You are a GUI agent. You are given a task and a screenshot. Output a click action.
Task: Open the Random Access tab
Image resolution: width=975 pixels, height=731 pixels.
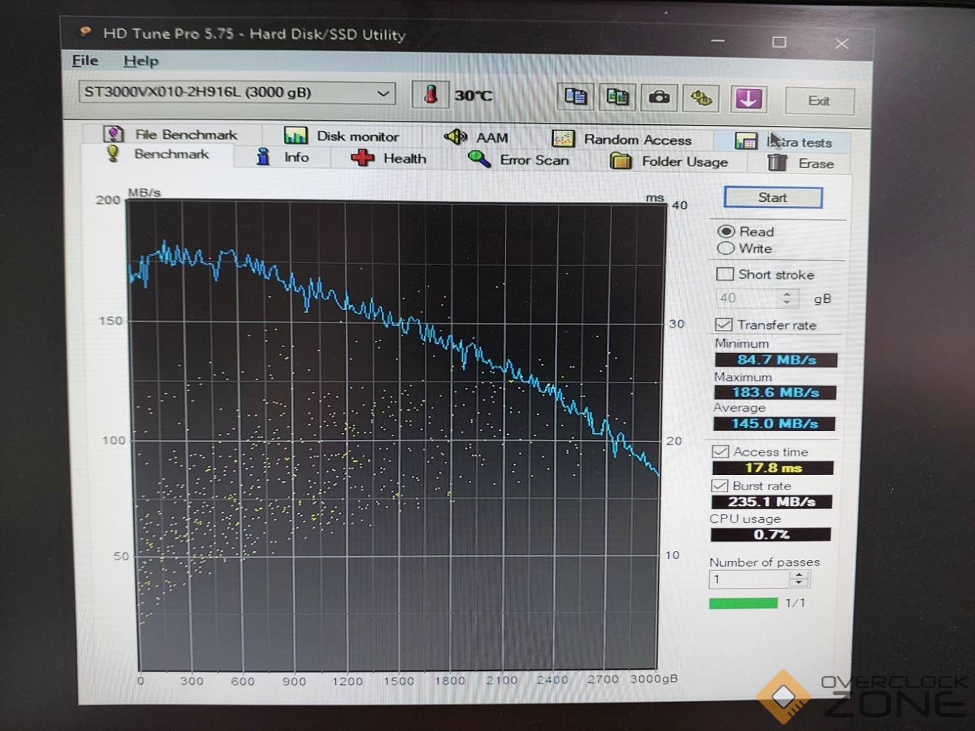(622, 140)
